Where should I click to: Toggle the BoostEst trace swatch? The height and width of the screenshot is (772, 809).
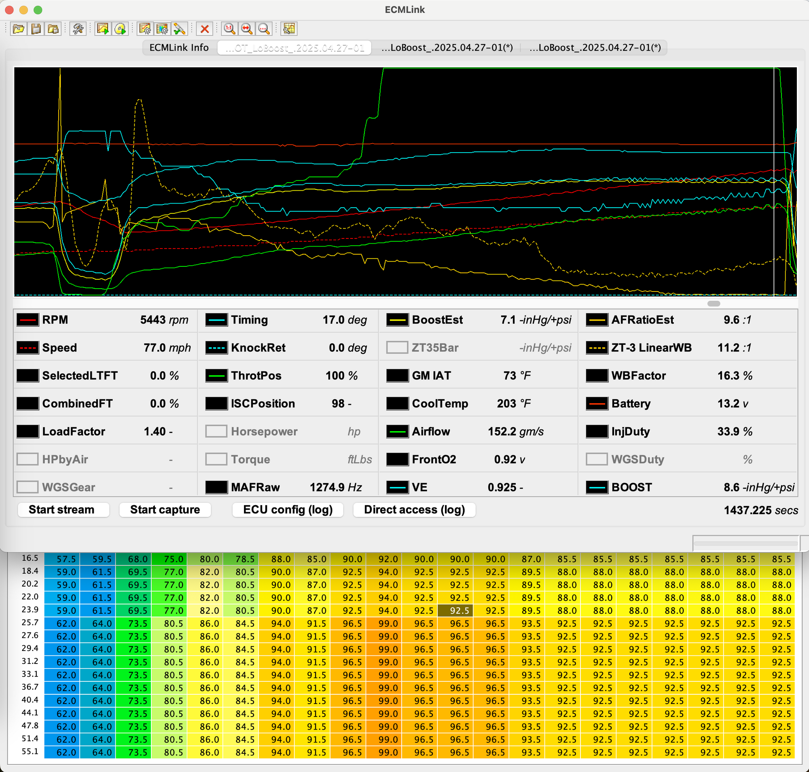point(397,320)
